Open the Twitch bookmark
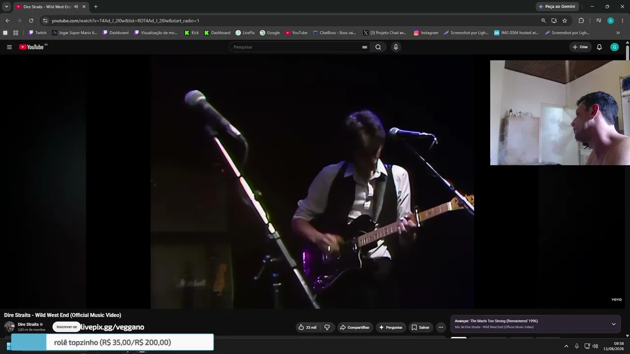630x354 pixels. pos(37,33)
